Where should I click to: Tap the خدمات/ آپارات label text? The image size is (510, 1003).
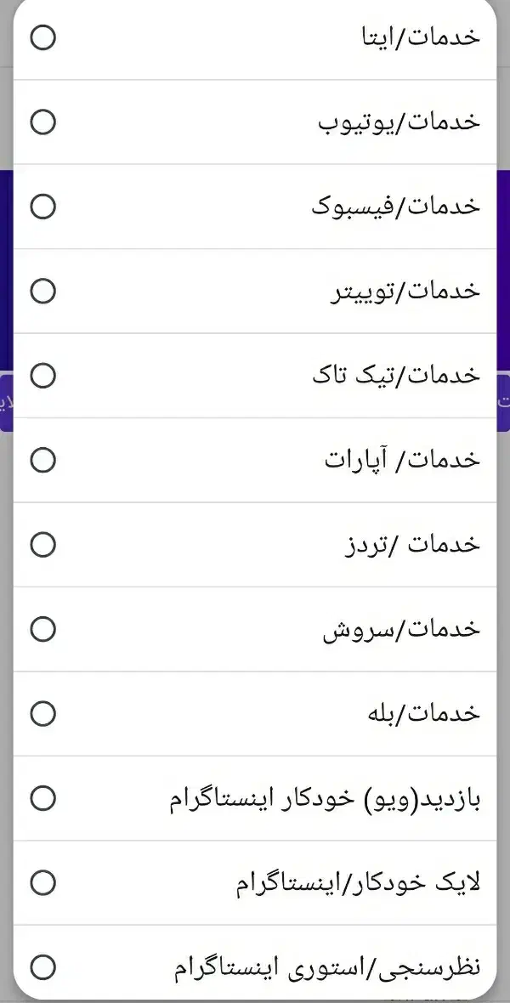(x=402, y=461)
